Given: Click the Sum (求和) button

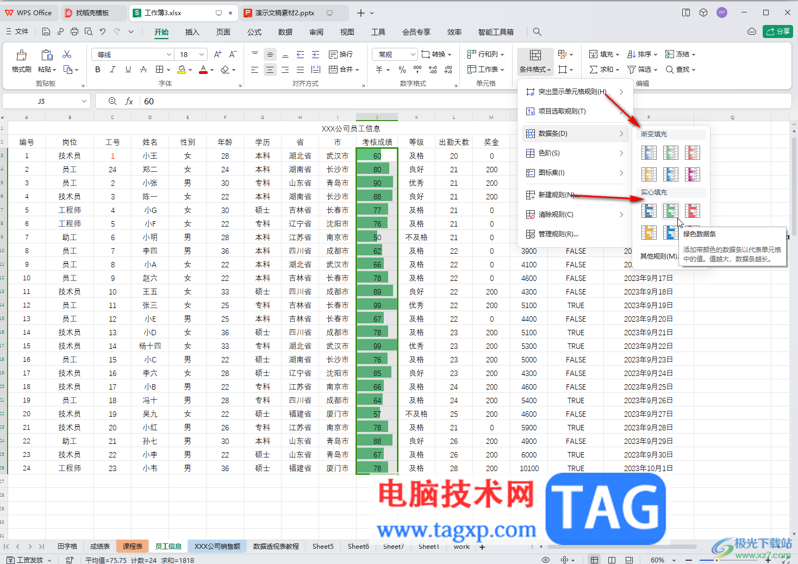Looking at the screenshot, I should pyautogui.click(x=604, y=70).
